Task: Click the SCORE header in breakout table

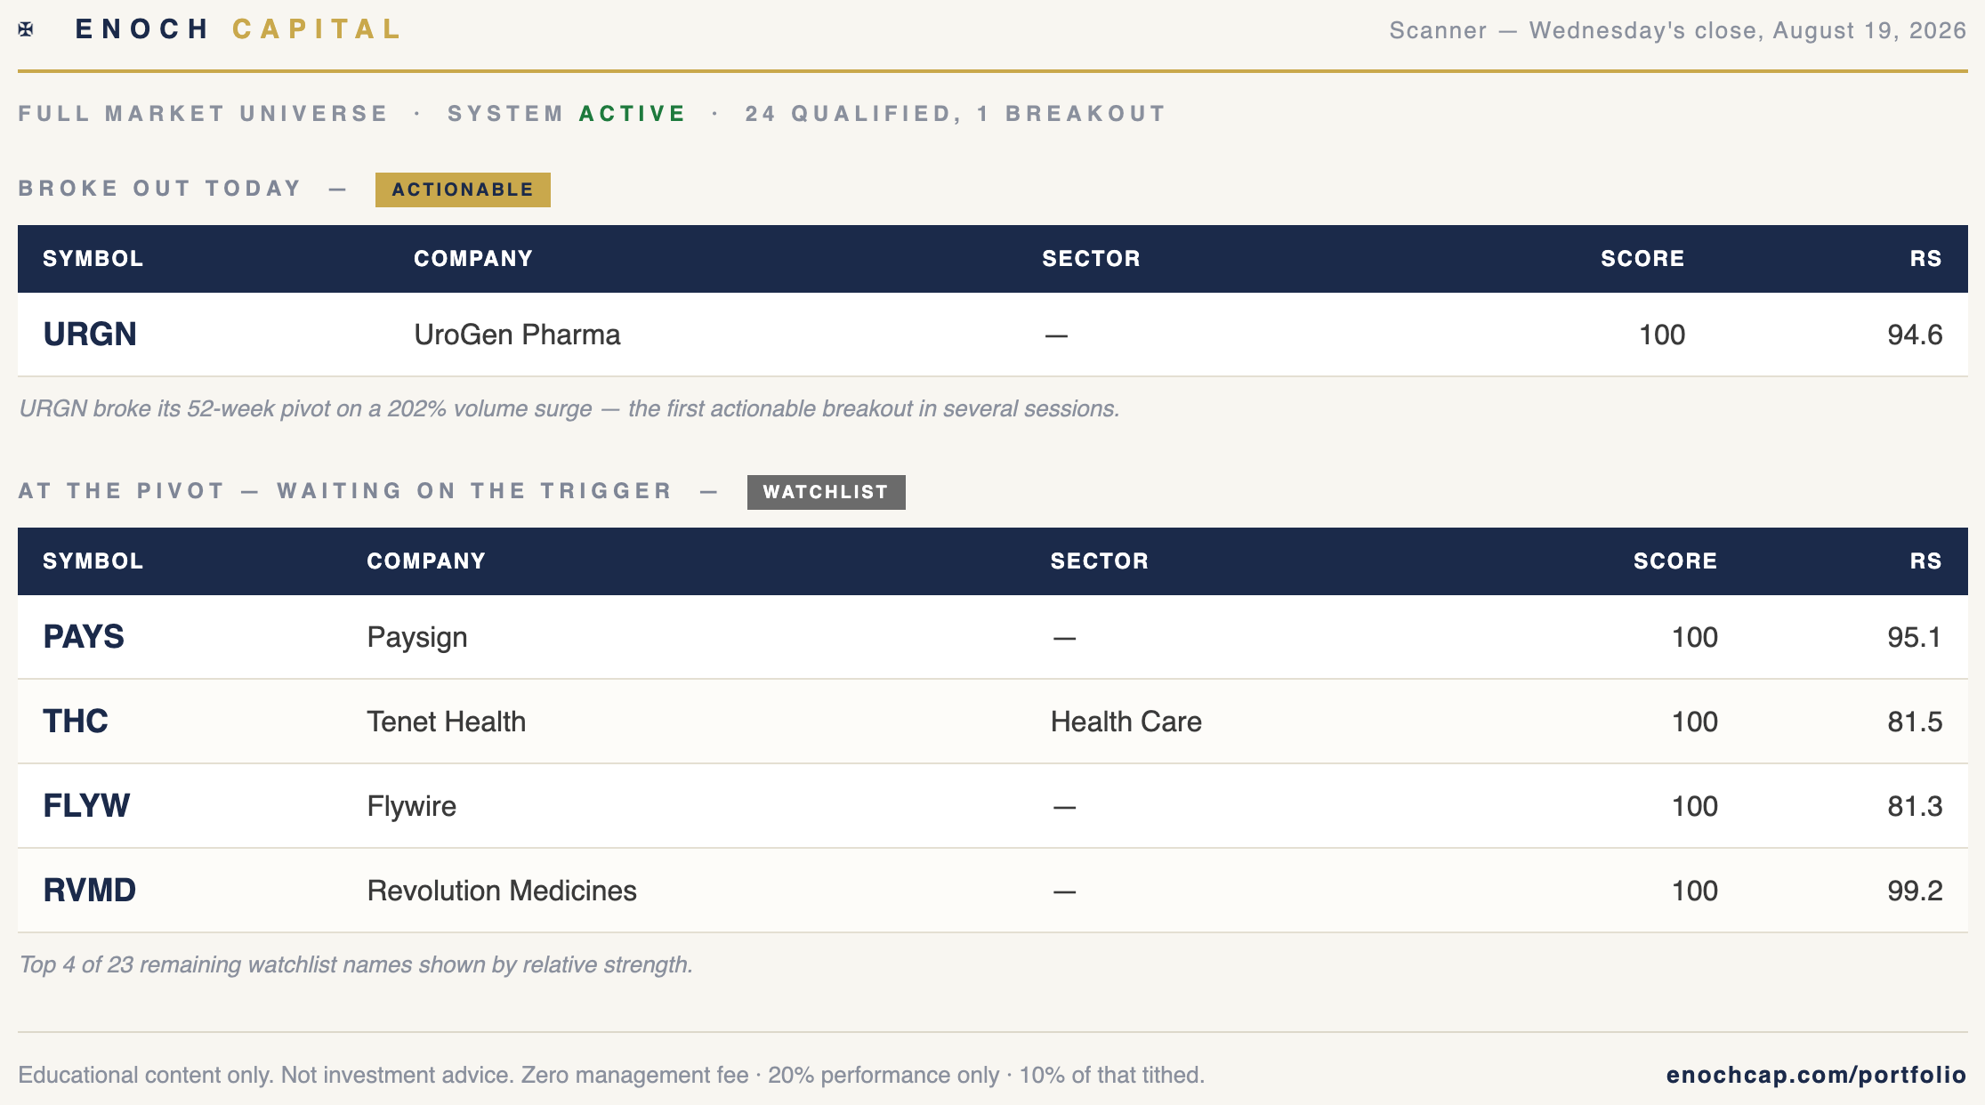Action: (1642, 259)
